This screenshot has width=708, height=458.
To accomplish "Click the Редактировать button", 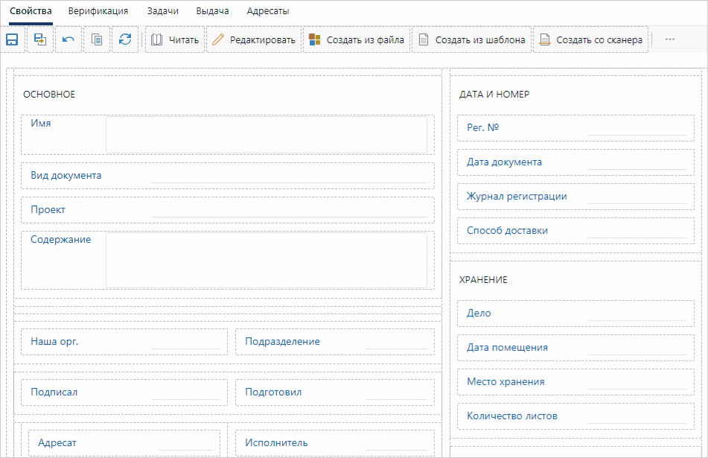I will pos(254,40).
